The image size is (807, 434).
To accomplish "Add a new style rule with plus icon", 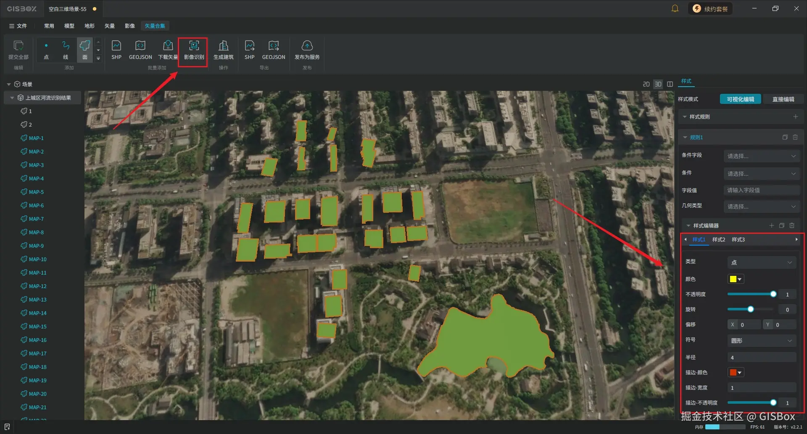I will [795, 116].
